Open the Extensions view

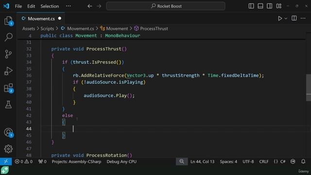(x=8, y=87)
